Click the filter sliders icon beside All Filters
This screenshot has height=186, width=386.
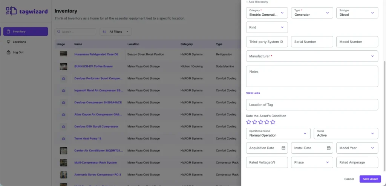104,32
